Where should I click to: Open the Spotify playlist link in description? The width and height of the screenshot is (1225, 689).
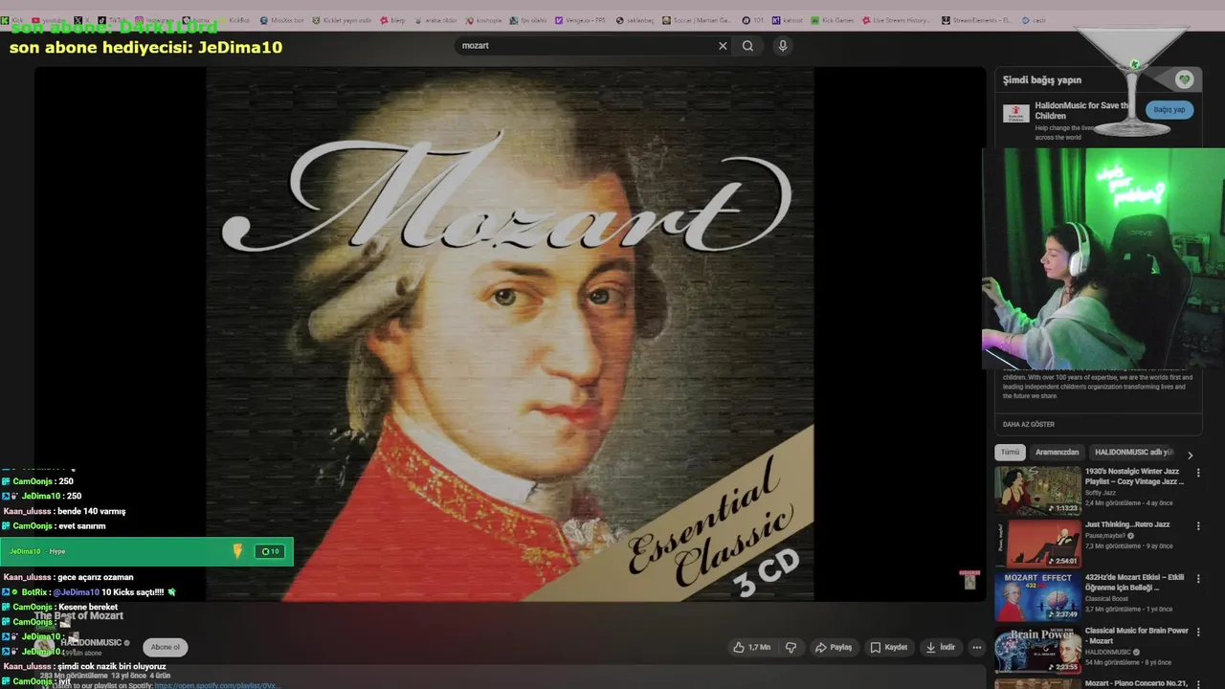216,685
